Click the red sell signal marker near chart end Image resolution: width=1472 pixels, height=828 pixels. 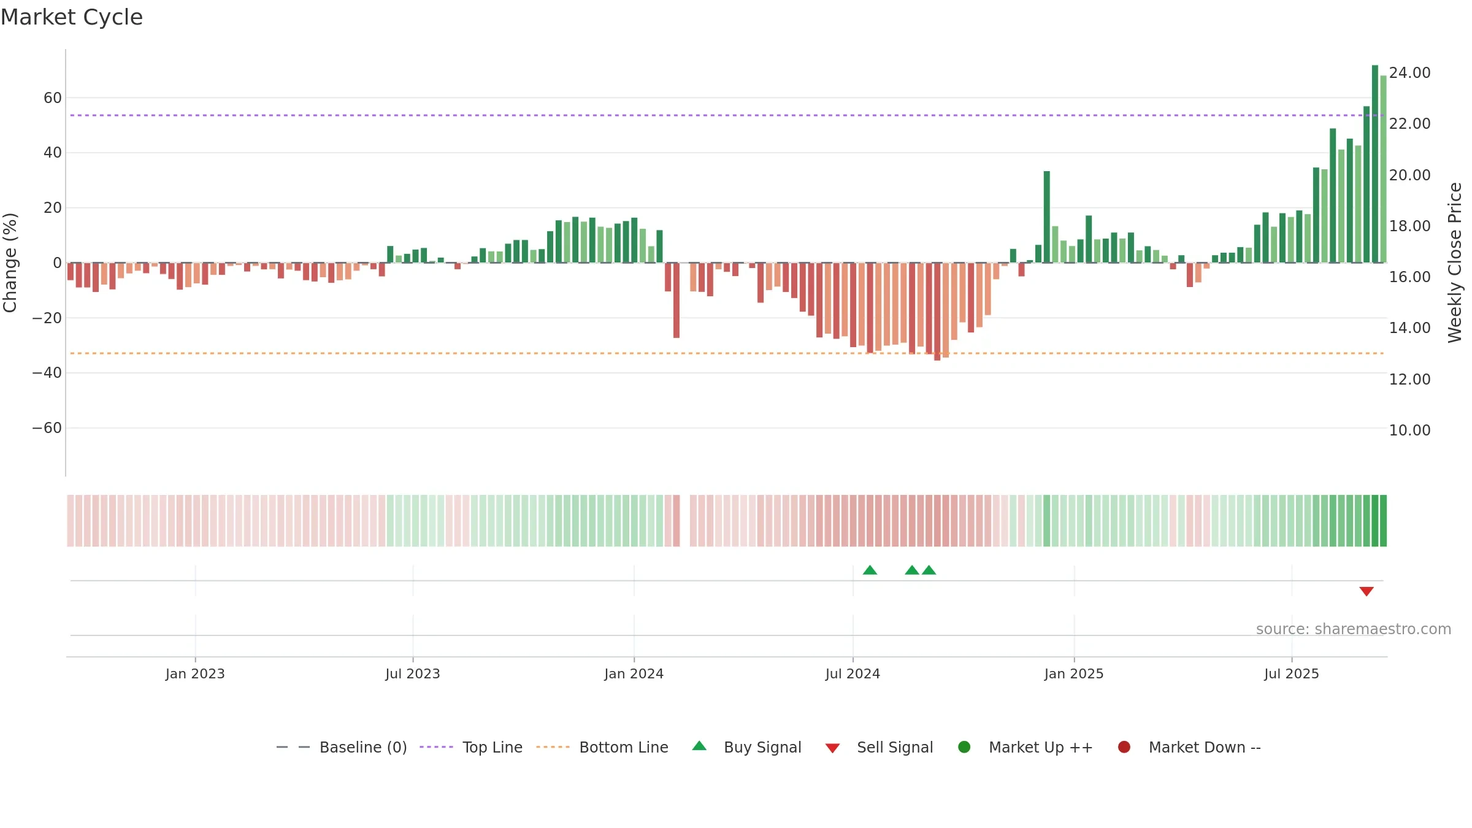point(1367,591)
